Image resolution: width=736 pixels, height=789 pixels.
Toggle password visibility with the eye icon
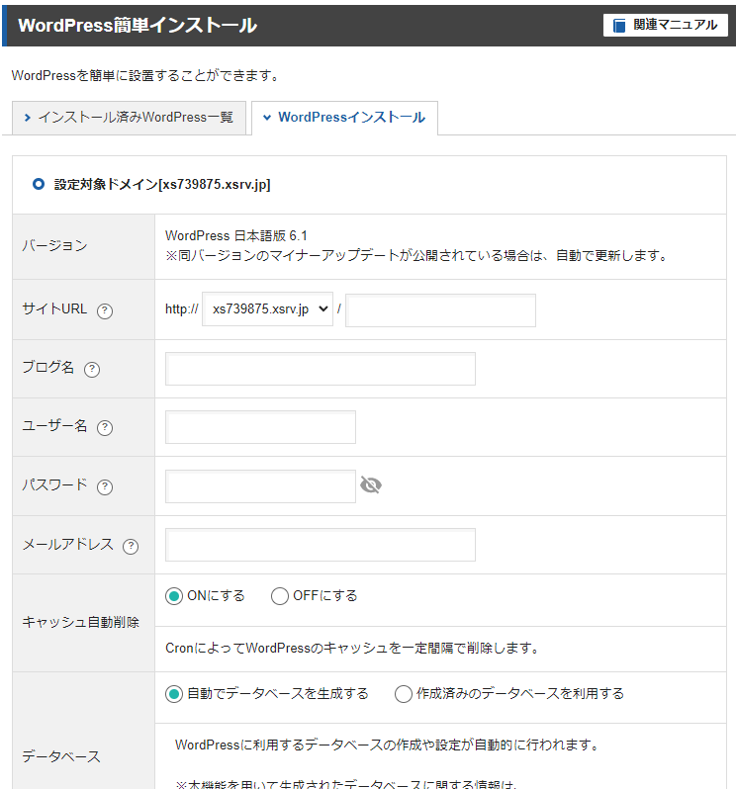coord(371,485)
